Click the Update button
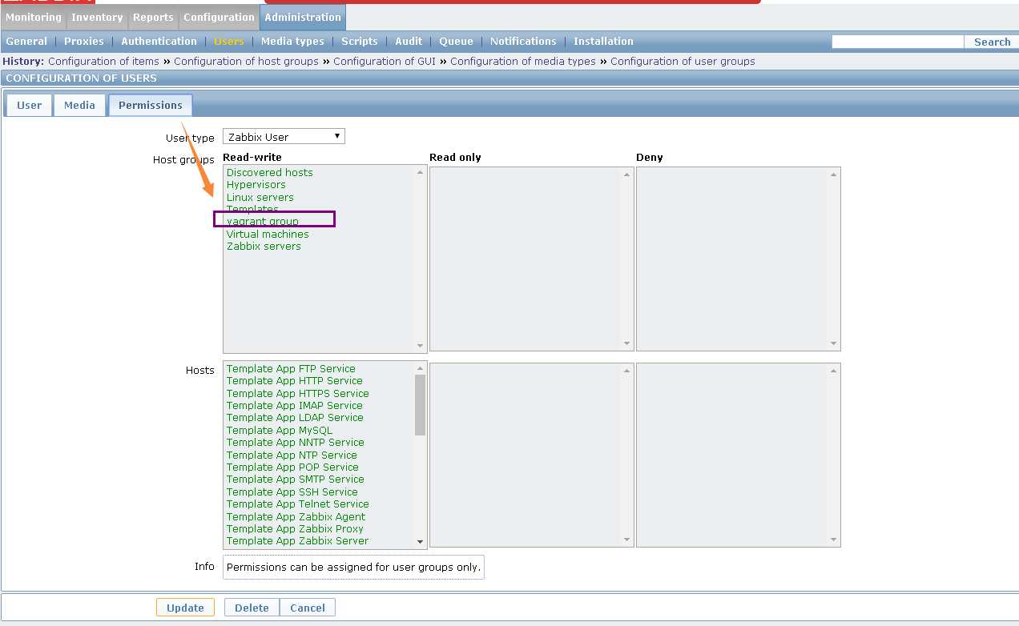Screen dimensions: 1019x626 coord(185,608)
